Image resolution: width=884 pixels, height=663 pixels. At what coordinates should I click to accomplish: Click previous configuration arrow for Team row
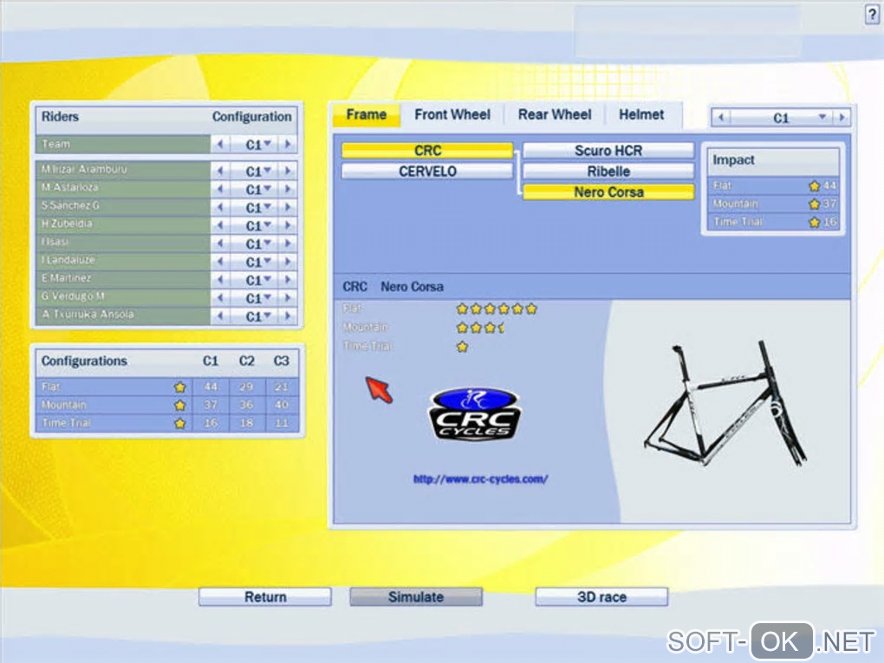tap(220, 145)
